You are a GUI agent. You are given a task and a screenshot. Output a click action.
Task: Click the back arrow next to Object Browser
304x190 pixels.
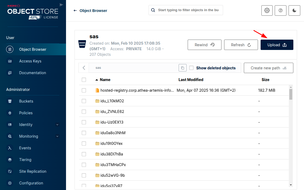(x=75, y=11)
